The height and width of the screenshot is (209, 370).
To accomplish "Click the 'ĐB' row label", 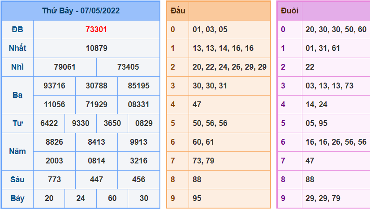I will pos(17,29).
